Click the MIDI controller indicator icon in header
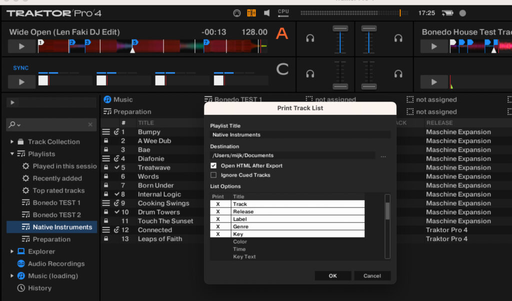The width and height of the screenshot is (512, 301). coord(236,13)
